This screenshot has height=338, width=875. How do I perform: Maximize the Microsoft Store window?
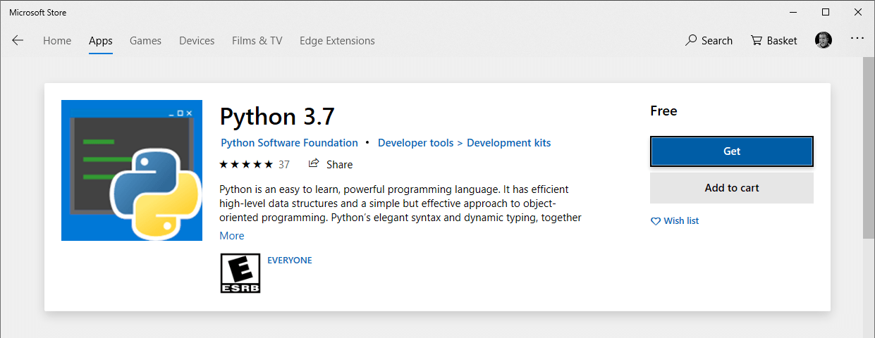[x=826, y=12]
